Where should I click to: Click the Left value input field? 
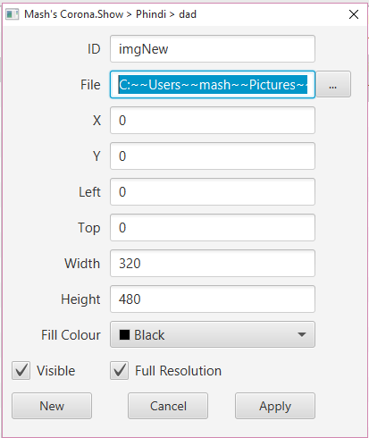coord(213,191)
